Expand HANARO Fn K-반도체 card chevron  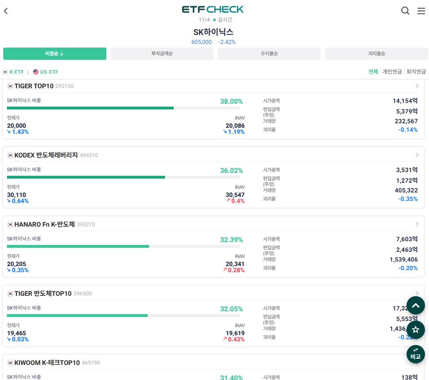417,224
